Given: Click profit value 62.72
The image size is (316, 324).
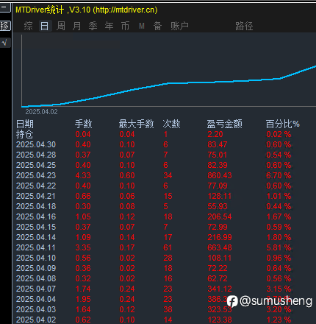Looking at the screenshot, I should click(x=218, y=278).
